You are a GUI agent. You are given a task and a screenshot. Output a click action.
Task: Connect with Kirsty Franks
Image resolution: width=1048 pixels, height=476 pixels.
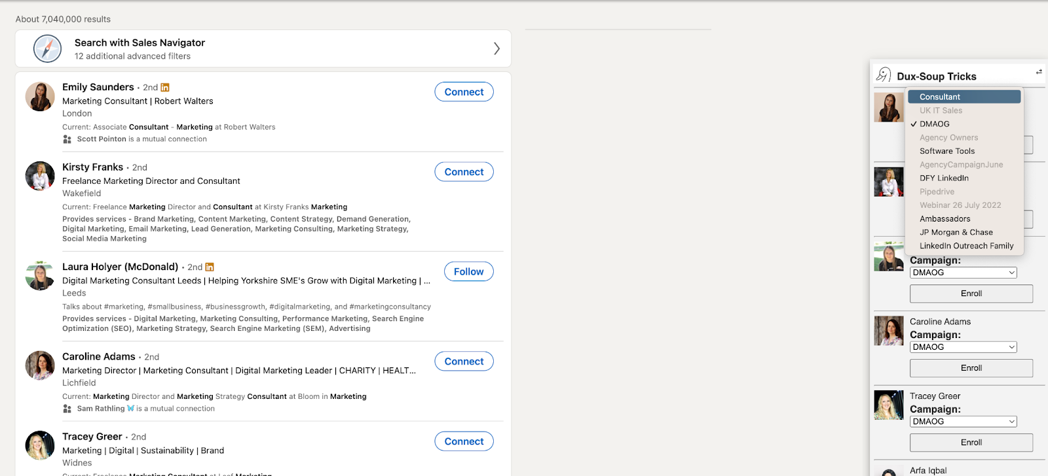pyautogui.click(x=464, y=172)
